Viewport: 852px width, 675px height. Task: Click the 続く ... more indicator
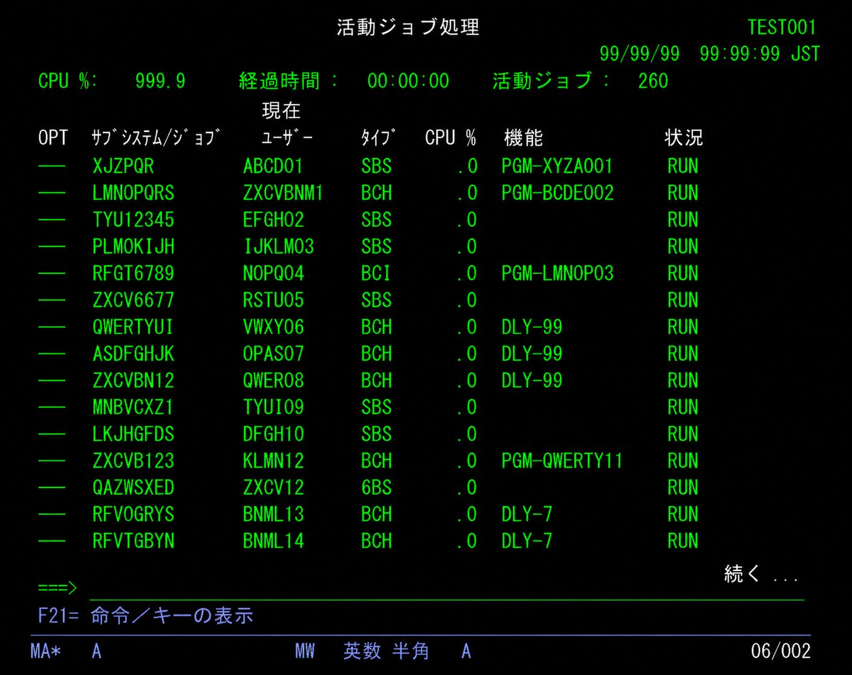(761, 573)
